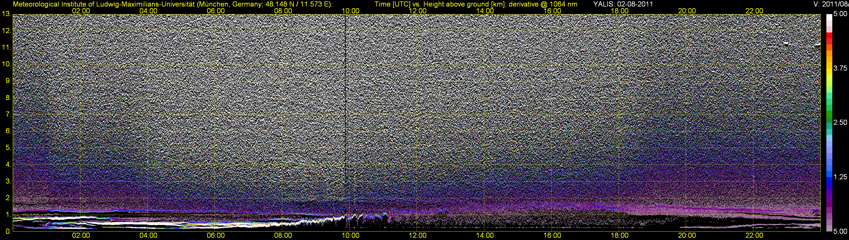Click the 06:00 label on the top time axis

[x=216, y=11]
